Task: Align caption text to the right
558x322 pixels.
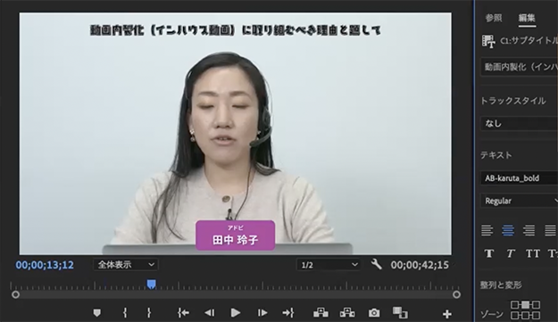Action: tap(529, 230)
